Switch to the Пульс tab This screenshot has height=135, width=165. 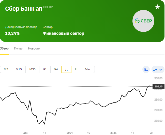point(18,48)
